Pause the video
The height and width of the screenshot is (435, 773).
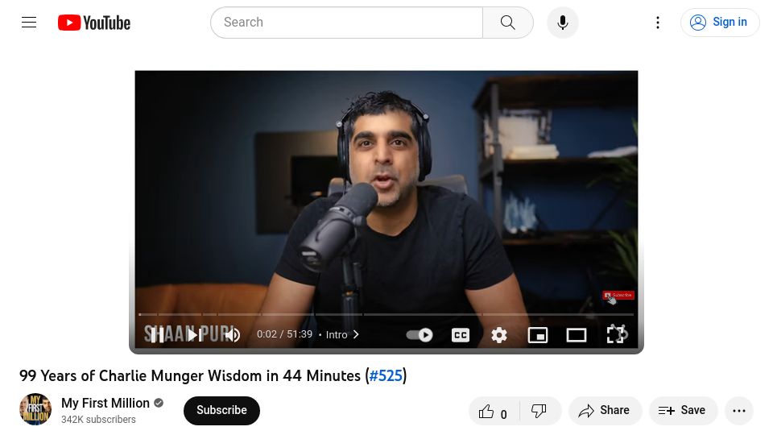coord(157,335)
